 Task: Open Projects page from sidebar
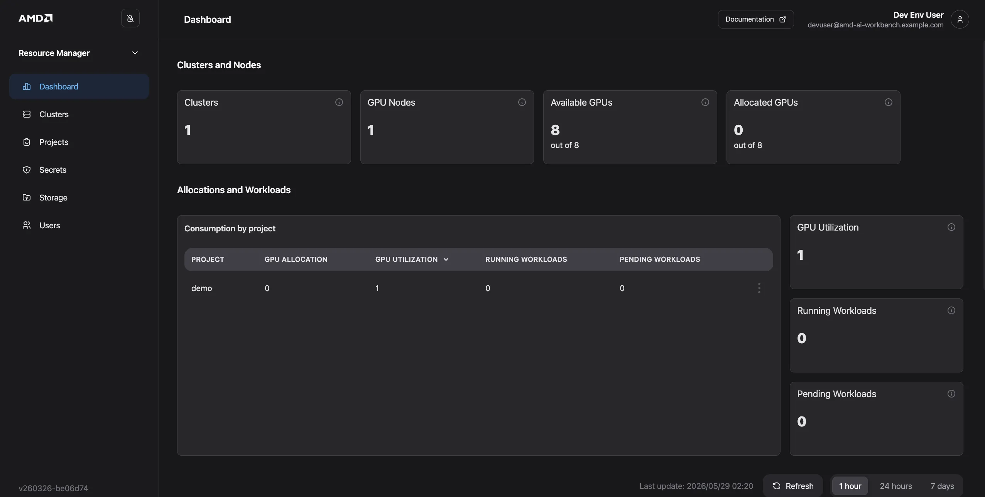pyautogui.click(x=79, y=142)
